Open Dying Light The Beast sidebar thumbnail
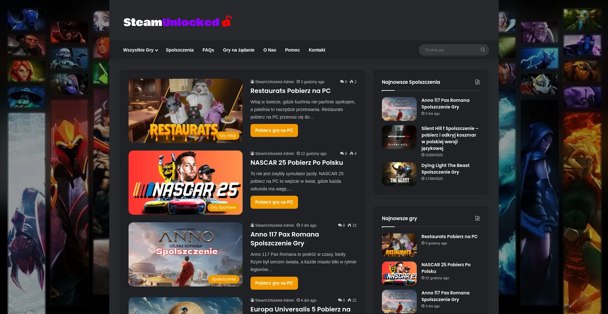608x314 pixels. coord(399,174)
